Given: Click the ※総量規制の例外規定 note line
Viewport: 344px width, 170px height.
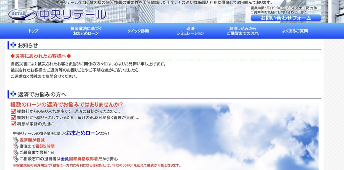Looking at the screenshot, I should coord(97,165).
